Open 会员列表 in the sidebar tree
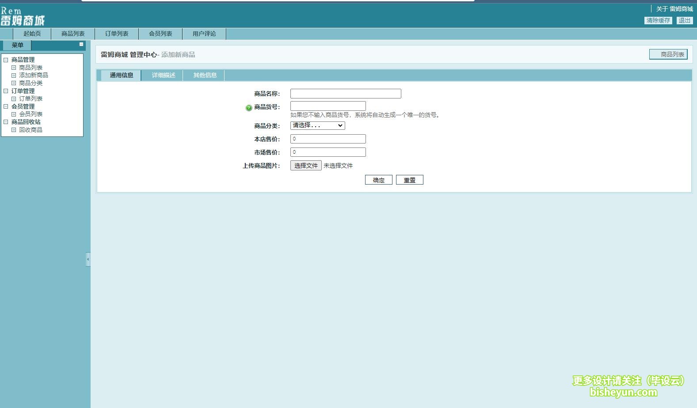 31,114
